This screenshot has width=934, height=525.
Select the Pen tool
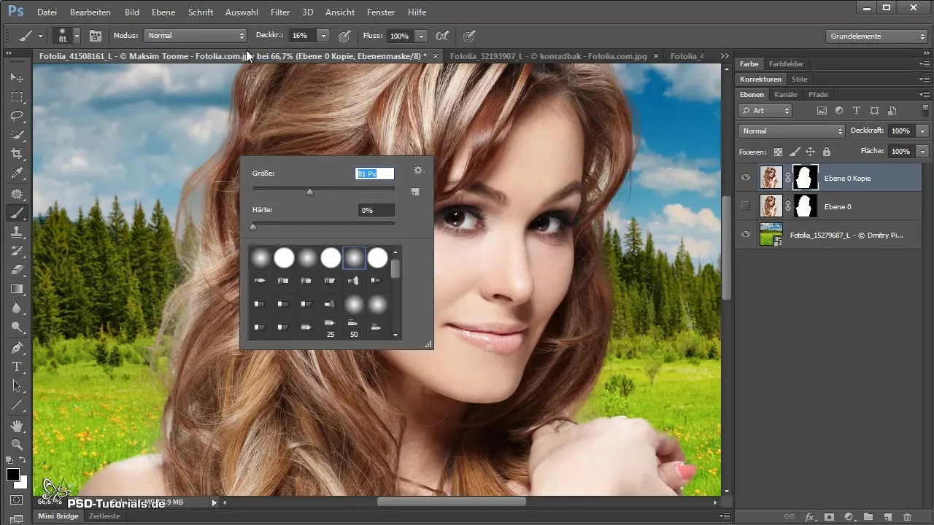(17, 348)
